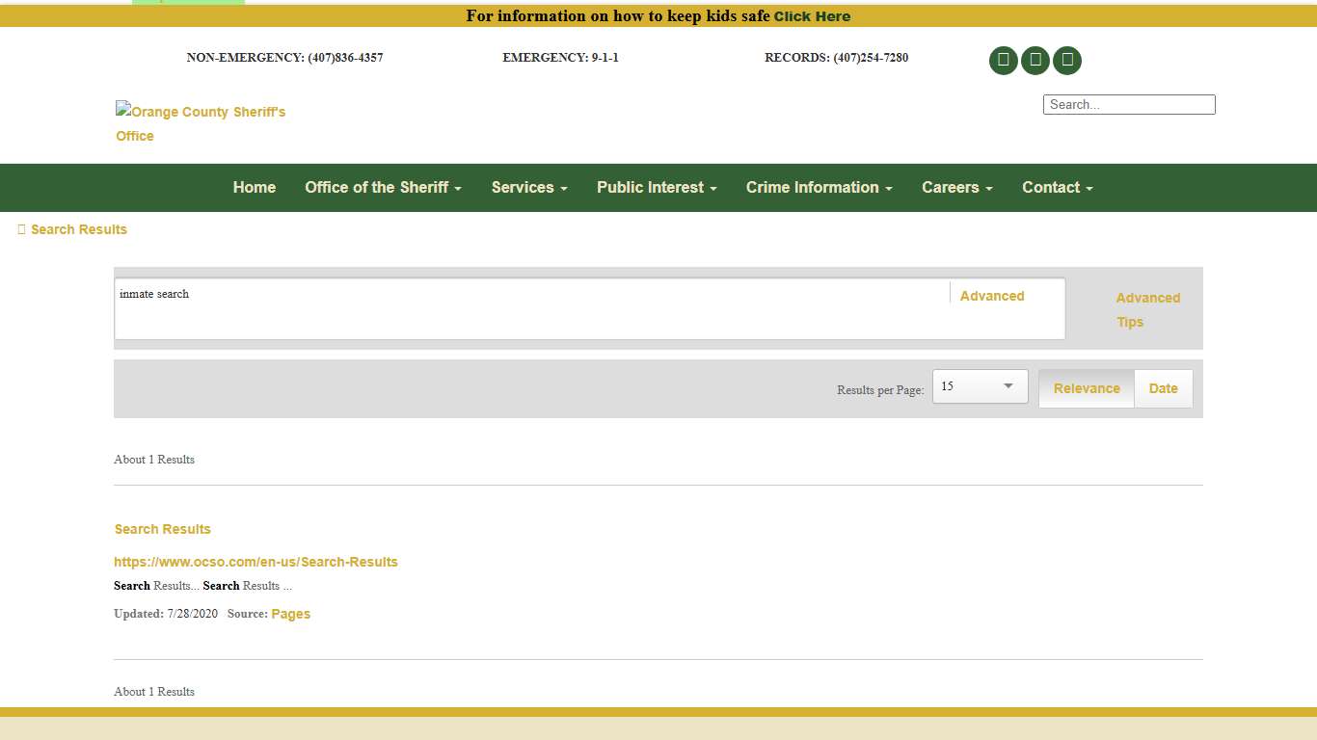Viewport: 1317px width, 740px height.
Task: Open the Careers menu
Action: click(x=956, y=188)
